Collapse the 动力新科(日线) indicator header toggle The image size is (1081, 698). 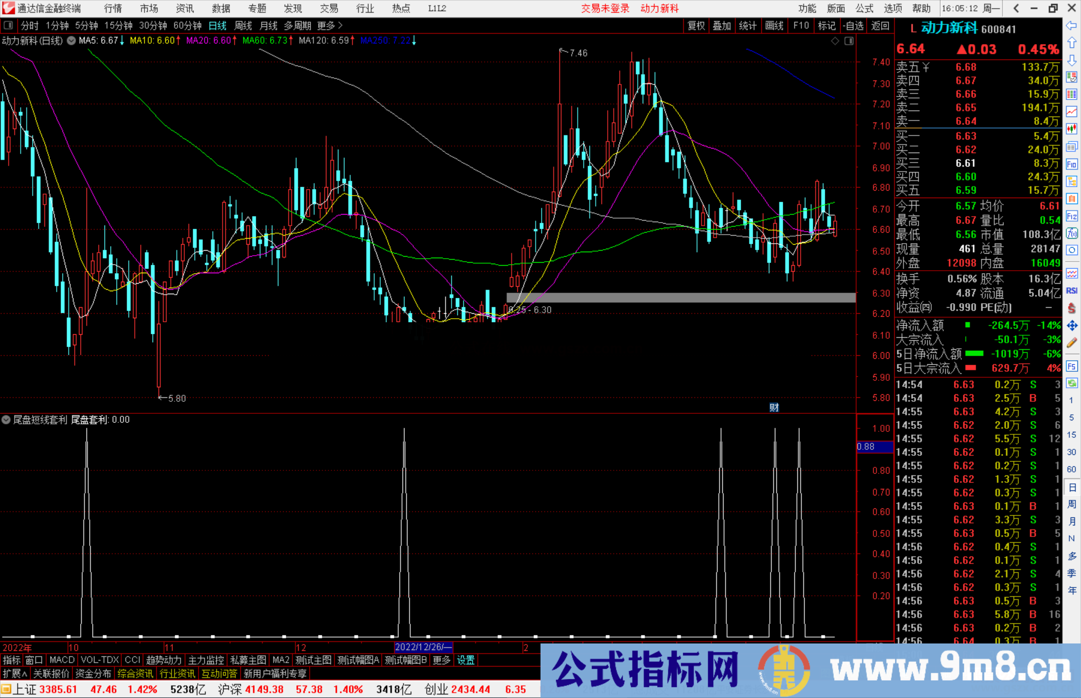coord(71,41)
